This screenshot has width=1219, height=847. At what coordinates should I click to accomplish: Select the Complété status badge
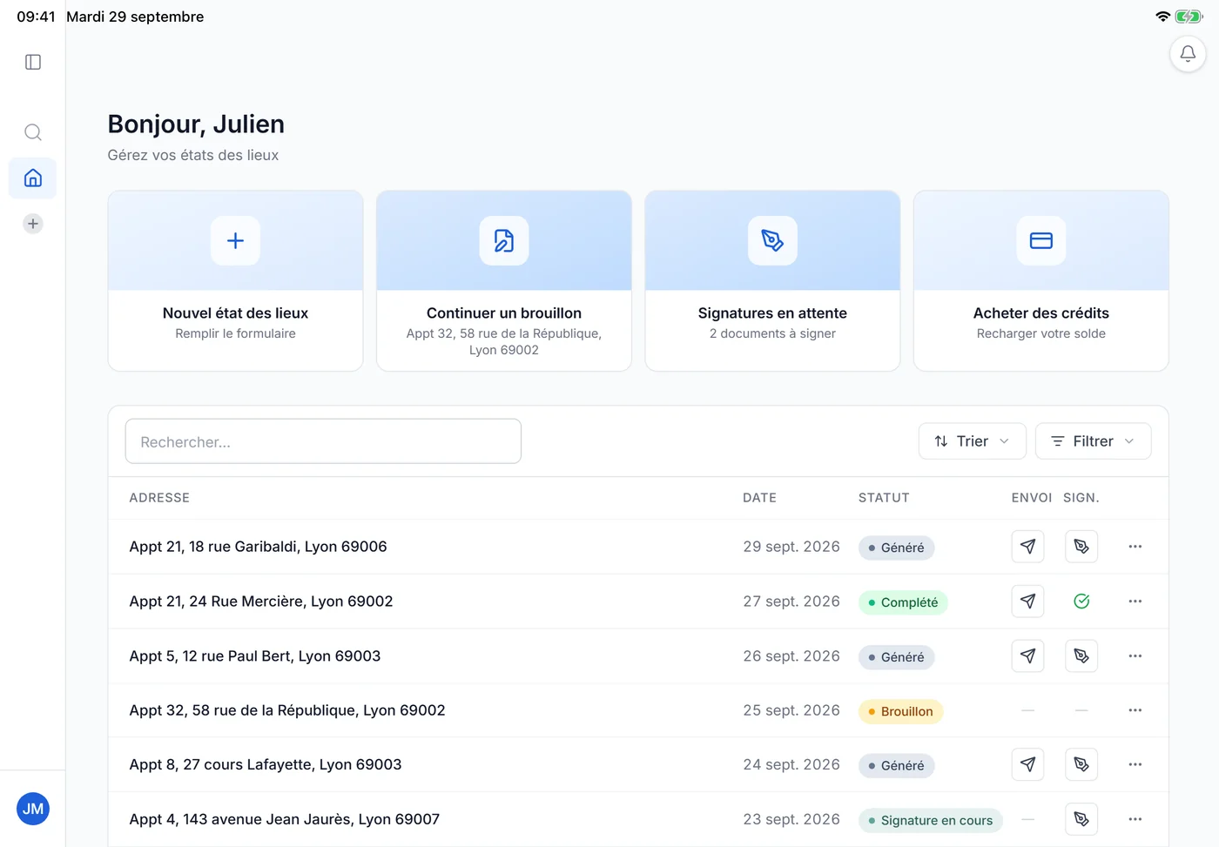point(903,602)
